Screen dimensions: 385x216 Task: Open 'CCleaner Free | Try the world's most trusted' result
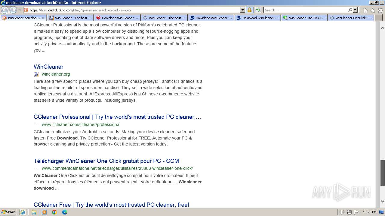[111, 205]
